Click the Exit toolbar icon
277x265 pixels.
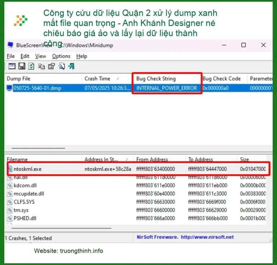[x=71, y=66]
